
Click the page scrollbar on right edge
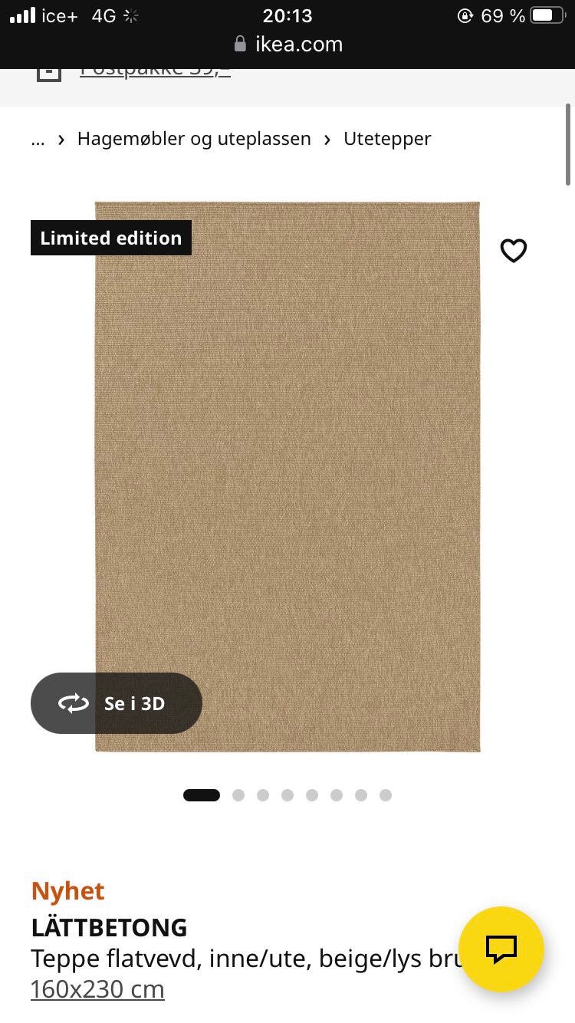[x=568, y=145]
